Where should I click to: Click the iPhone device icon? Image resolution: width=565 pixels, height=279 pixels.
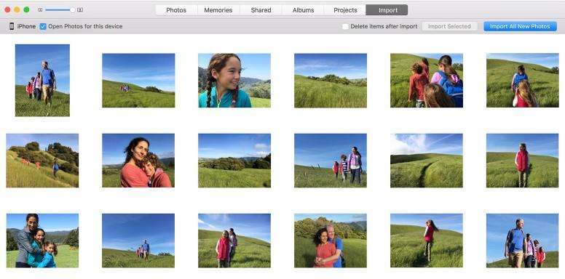12,26
